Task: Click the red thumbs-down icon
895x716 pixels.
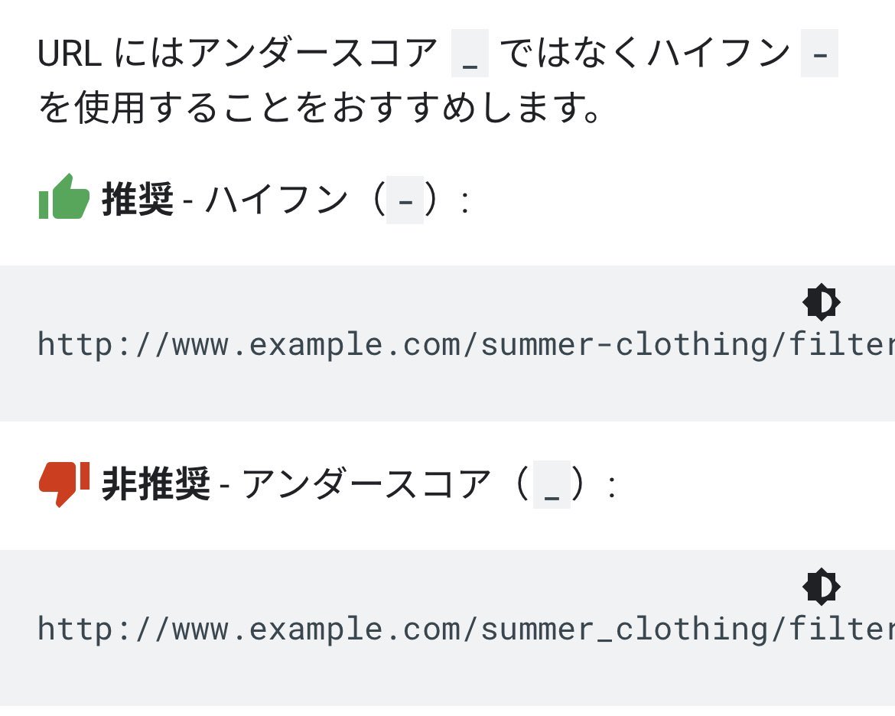Action: coord(64,484)
